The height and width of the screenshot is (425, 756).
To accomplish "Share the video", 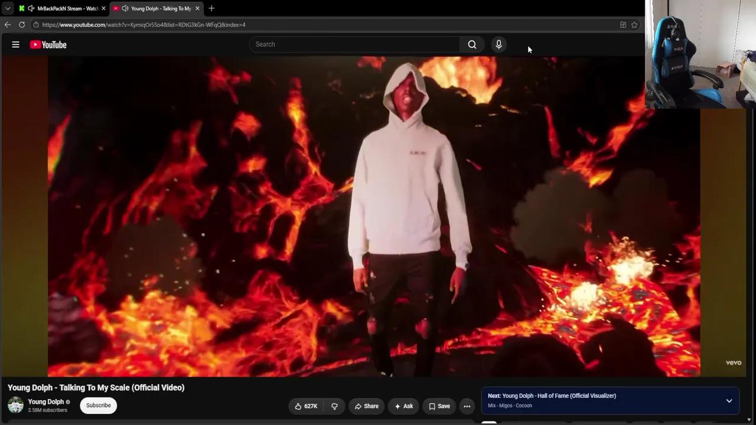I will 366,406.
